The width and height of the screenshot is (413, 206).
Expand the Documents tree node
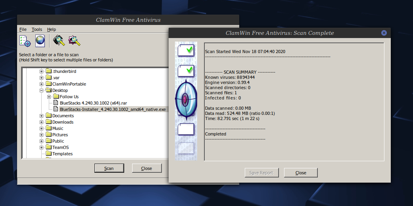(x=41, y=116)
